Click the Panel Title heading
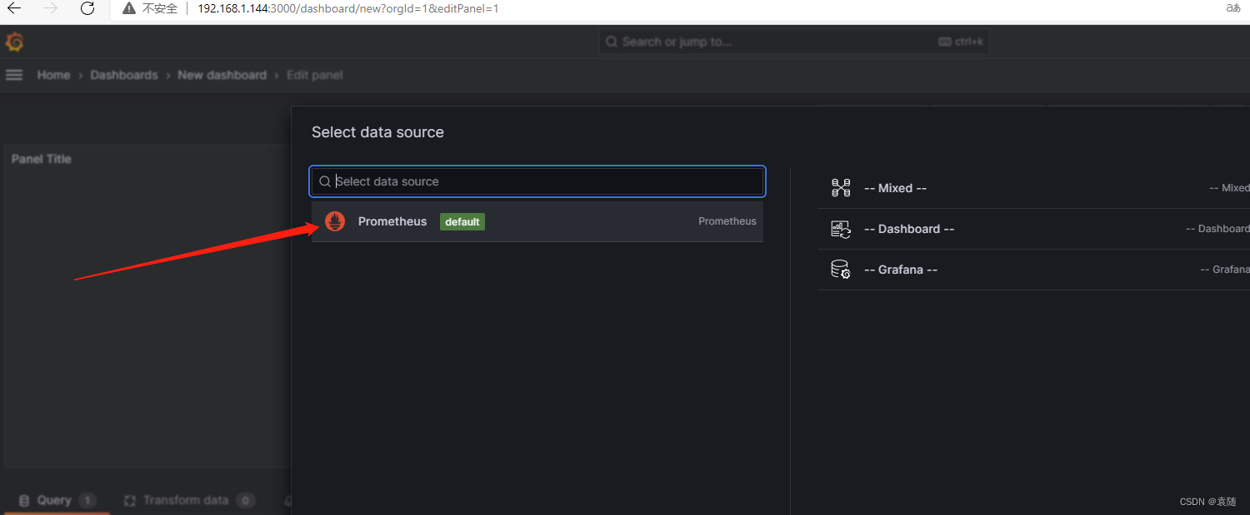The height and width of the screenshot is (515, 1250). coord(42,159)
